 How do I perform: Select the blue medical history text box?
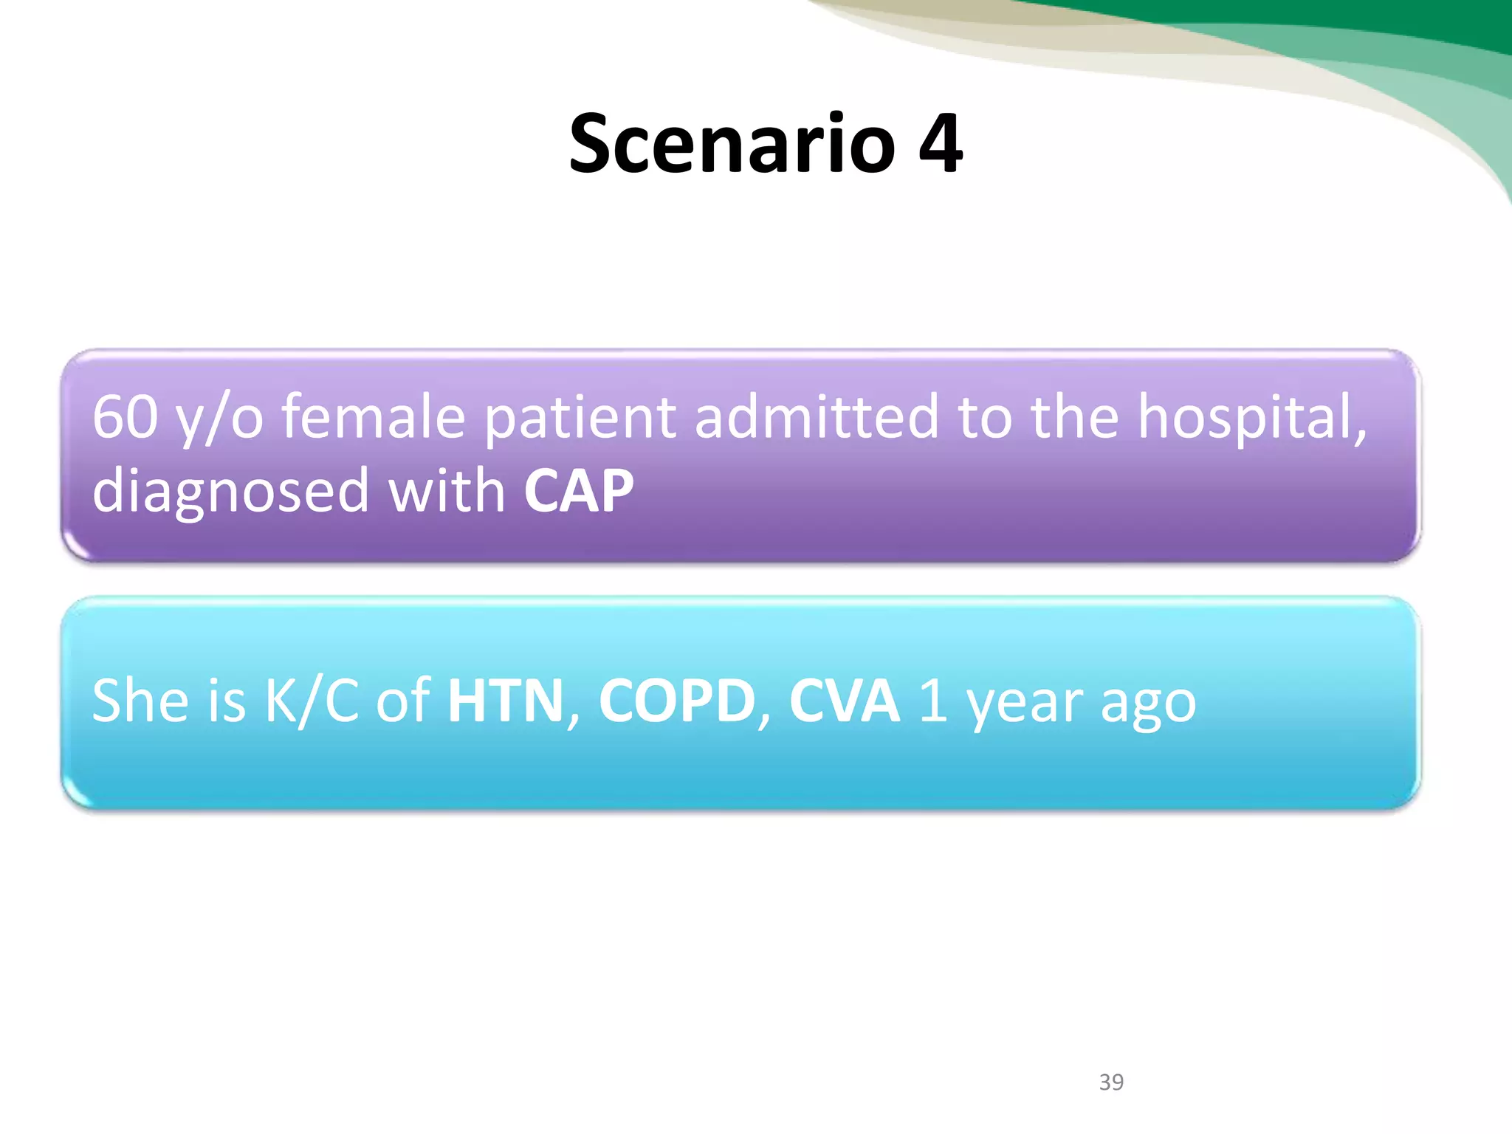pyautogui.click(x=740, y=702)
